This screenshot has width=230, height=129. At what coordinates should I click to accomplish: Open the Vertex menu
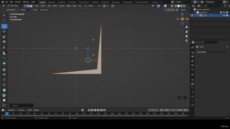[x=62, y=6]
